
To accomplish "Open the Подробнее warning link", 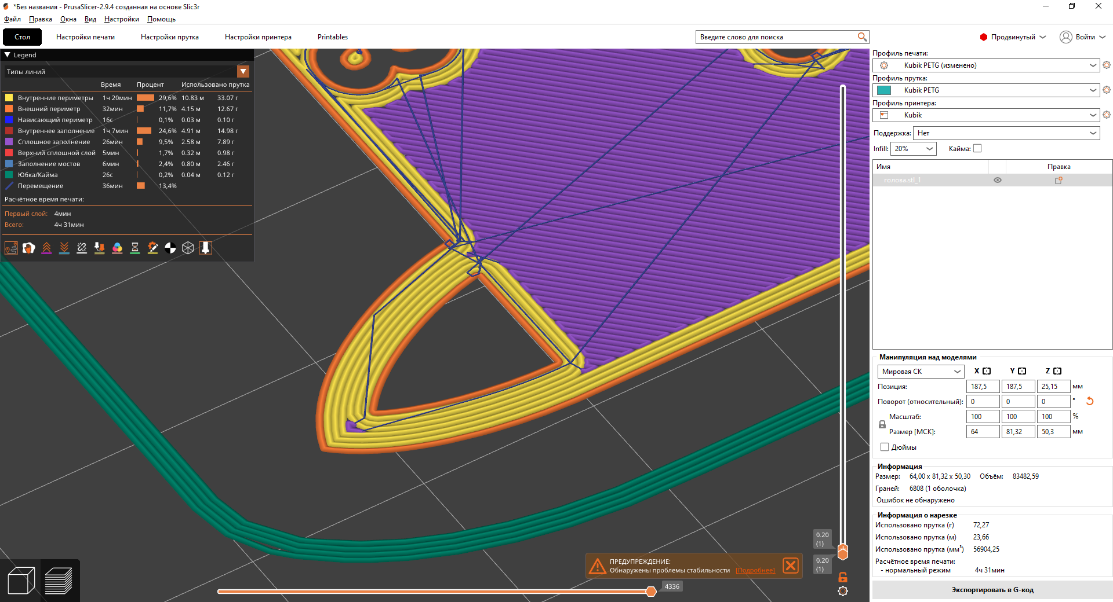I will (755, 570).
